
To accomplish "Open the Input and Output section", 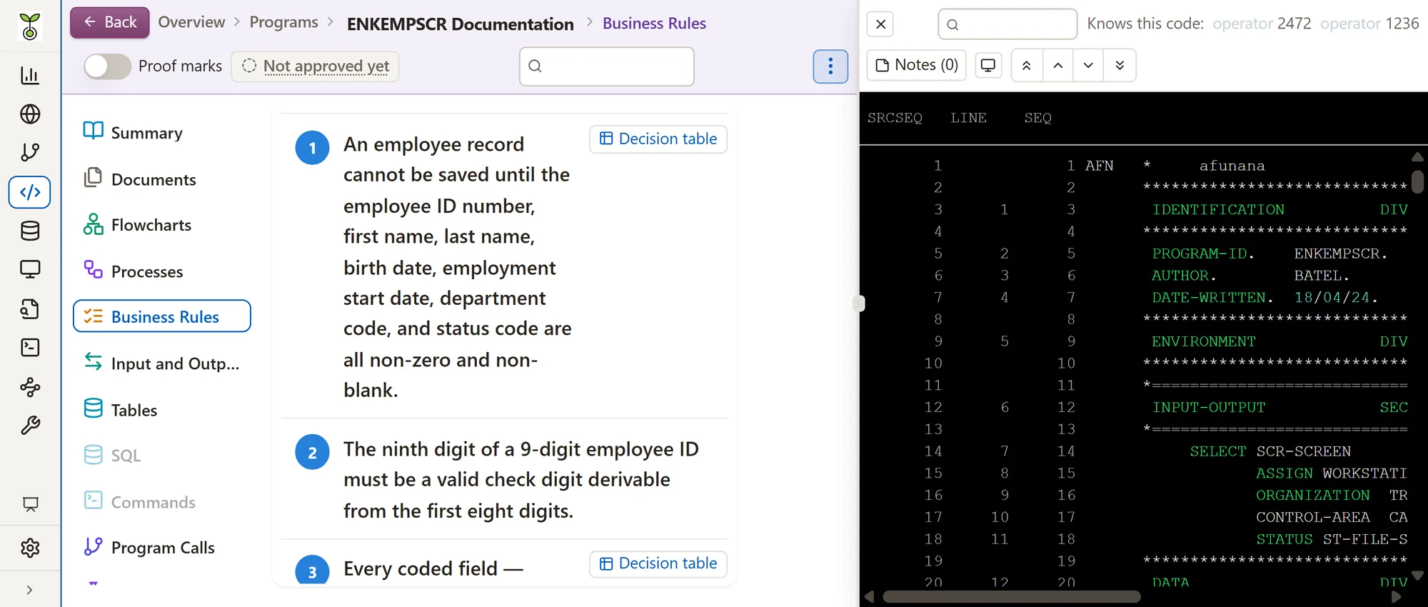I will coord(162,363).
